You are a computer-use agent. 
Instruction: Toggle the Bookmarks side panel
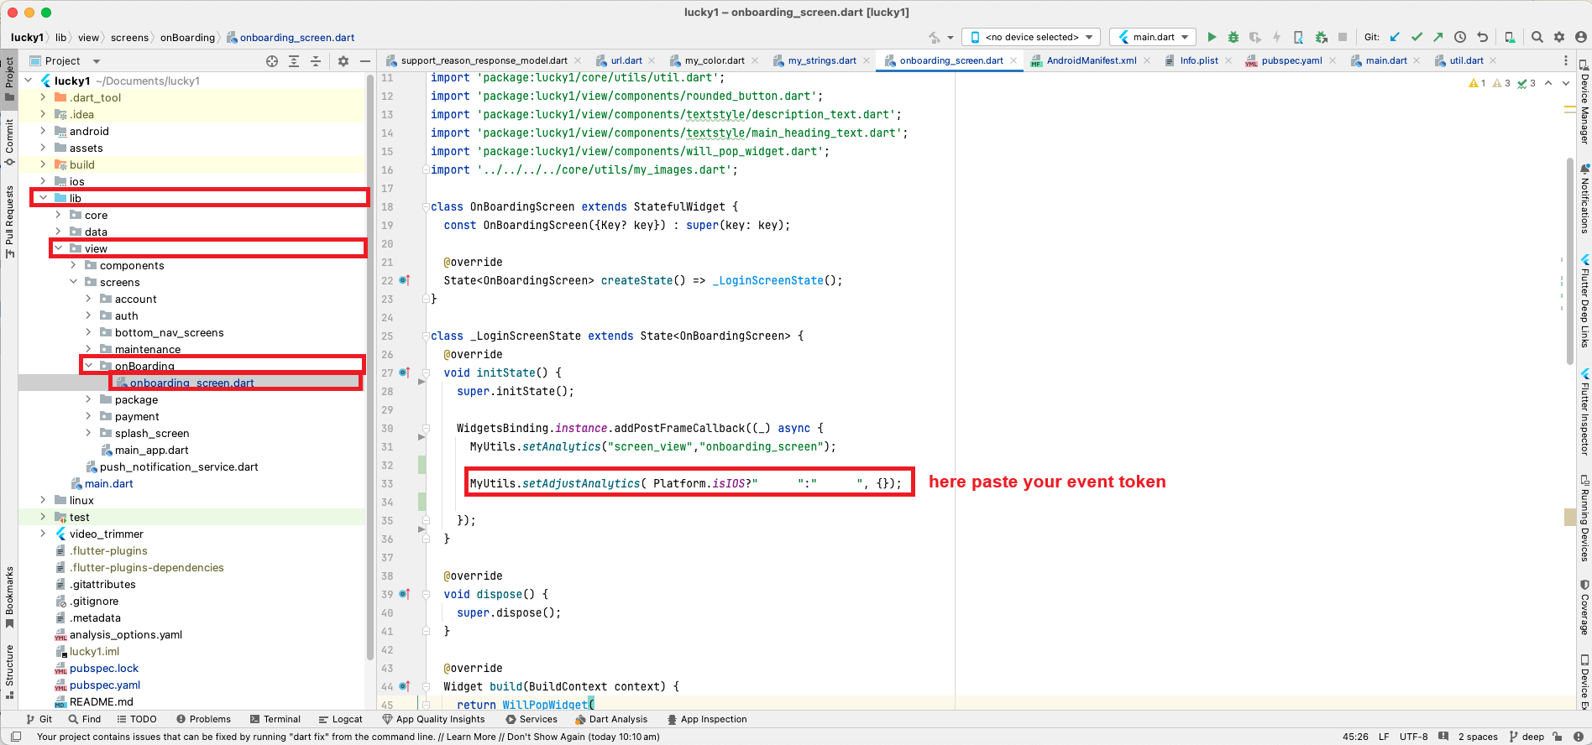[9, 597]
